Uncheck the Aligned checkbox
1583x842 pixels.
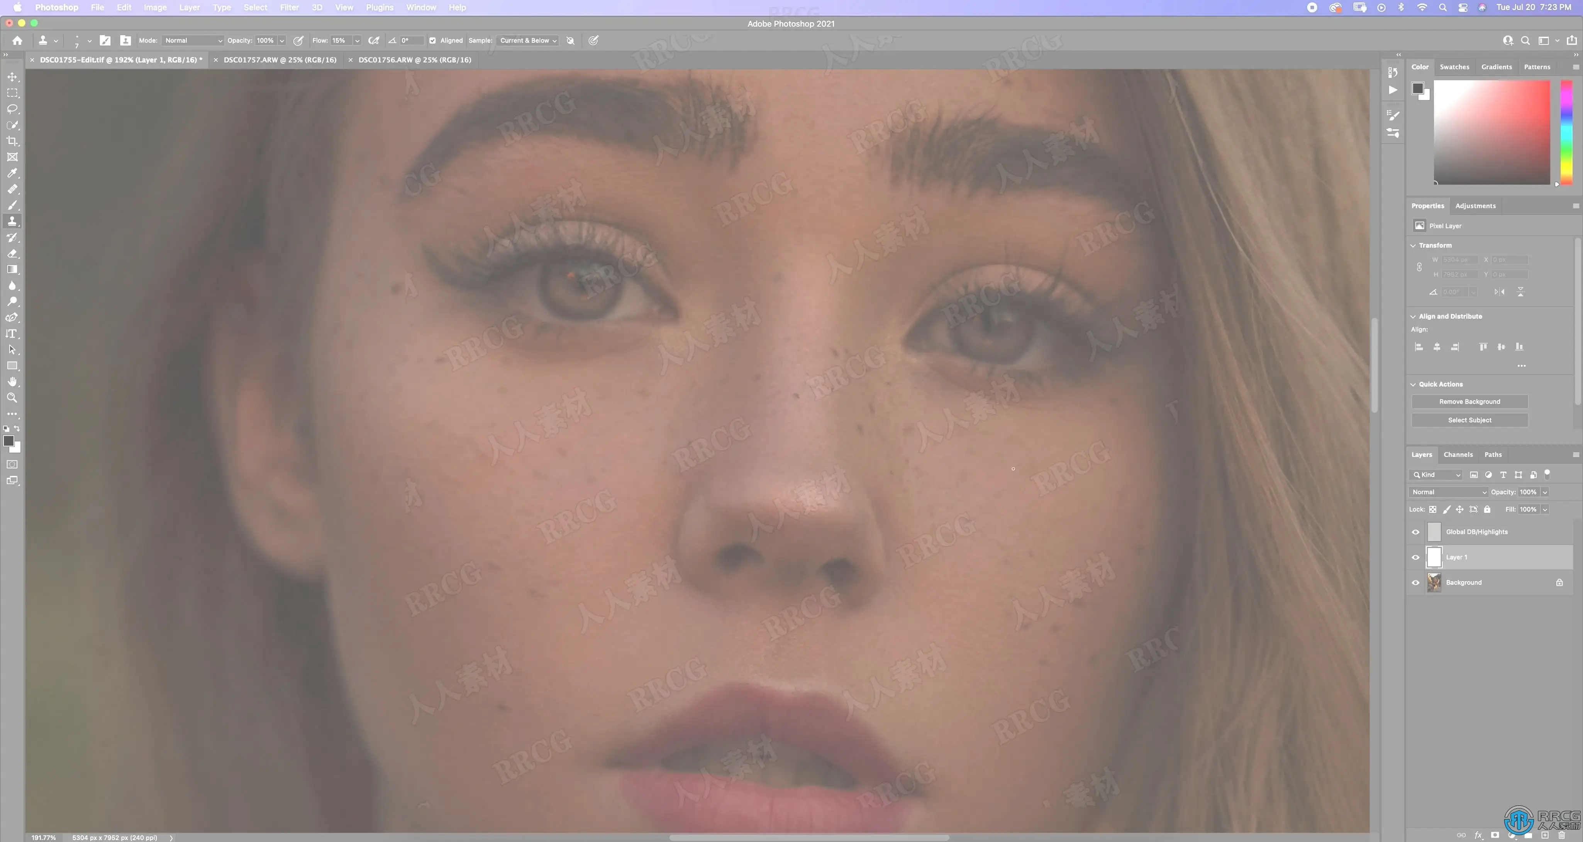(x=432, y=41)
